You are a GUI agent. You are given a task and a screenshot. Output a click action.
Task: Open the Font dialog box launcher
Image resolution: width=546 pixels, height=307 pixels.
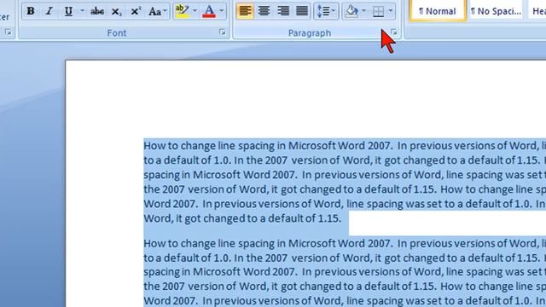click(x=223, y=32)
